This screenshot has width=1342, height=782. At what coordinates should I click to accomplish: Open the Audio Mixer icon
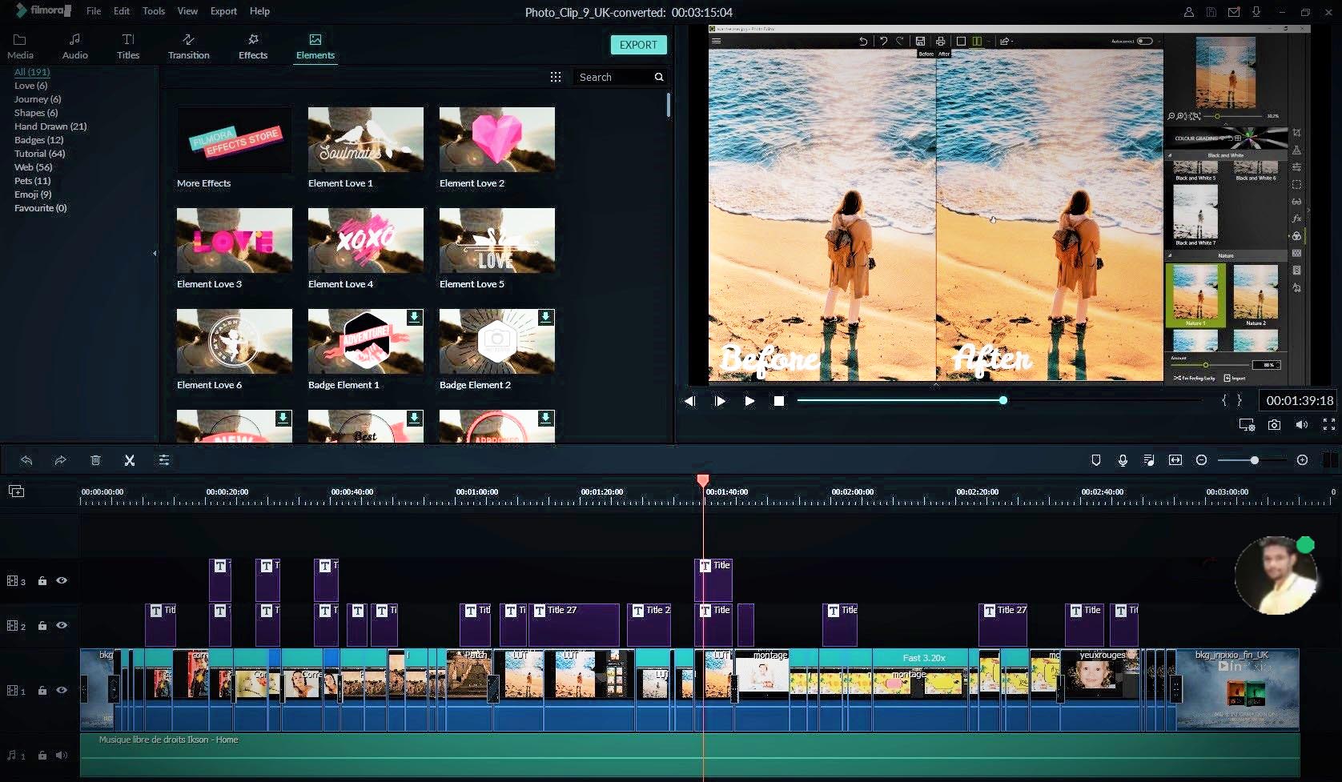pyautogui.click(x=1149, y=460)
